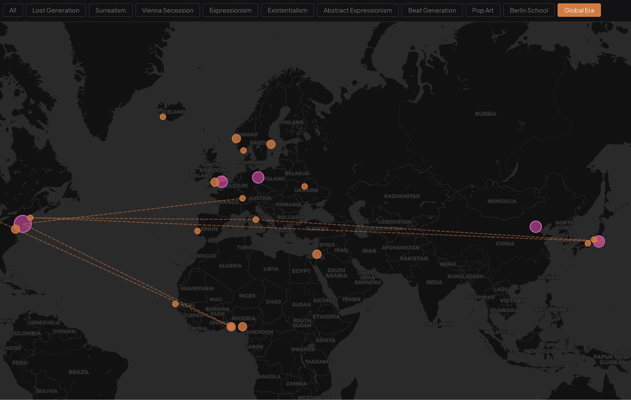Click the purple marker on Japan

599,241
